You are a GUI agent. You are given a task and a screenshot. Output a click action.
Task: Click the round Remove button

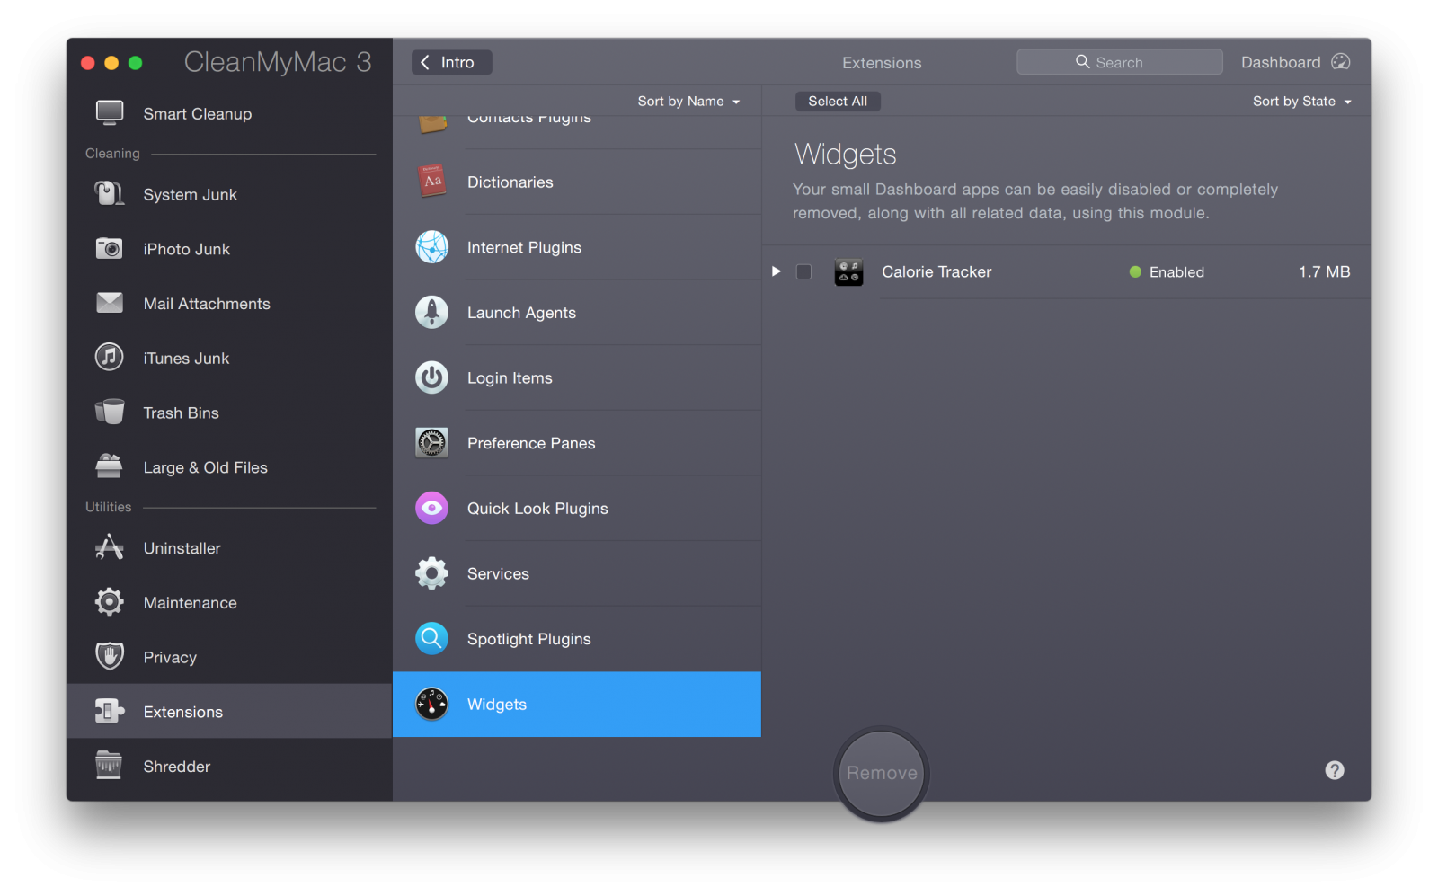click(x=882, y=773)
